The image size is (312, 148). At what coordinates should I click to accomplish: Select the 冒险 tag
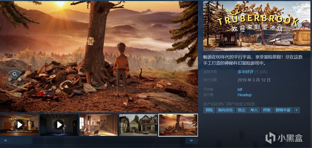pyautogui.click(x=209, y=110)
